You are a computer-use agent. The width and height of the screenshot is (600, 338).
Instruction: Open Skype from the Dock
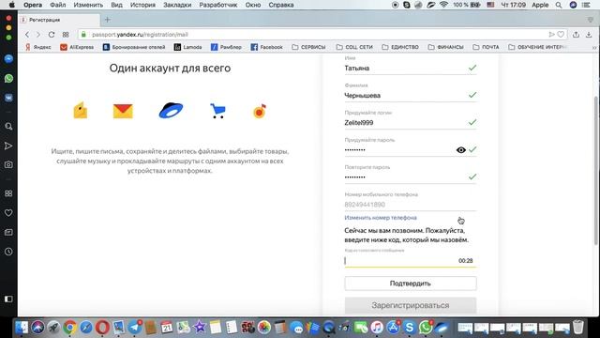point(410,328)
